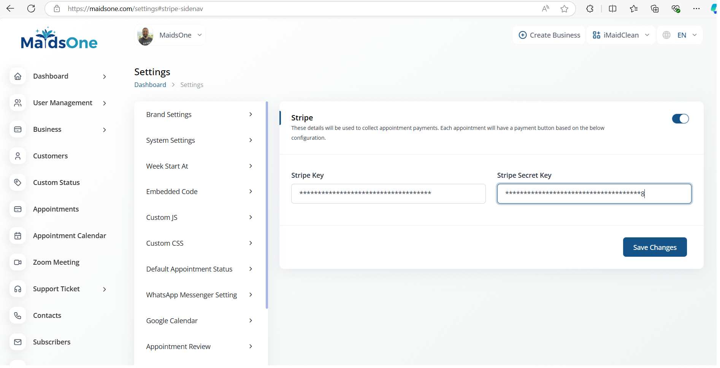Click the Contacts phone icon
720x368 pixels.
click(18, 316)
